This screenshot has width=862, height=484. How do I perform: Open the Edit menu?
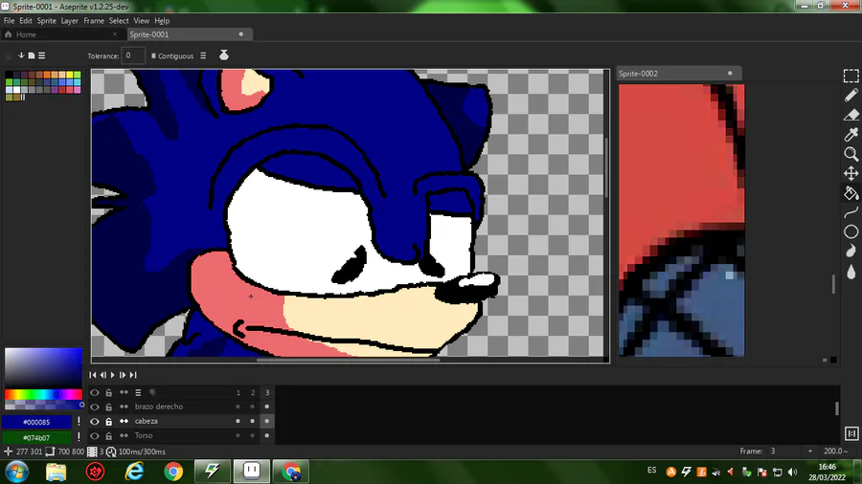coord(26,21)
